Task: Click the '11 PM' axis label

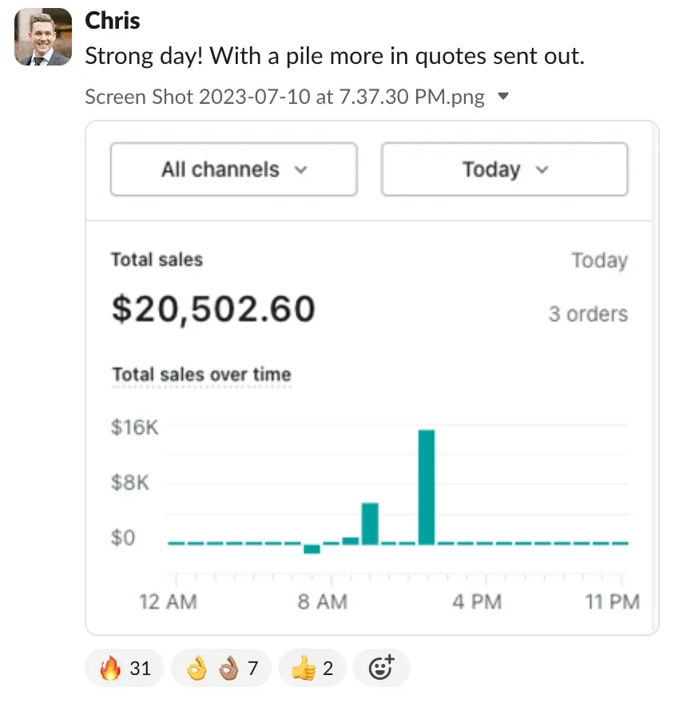Action: [x=612, y=602]
